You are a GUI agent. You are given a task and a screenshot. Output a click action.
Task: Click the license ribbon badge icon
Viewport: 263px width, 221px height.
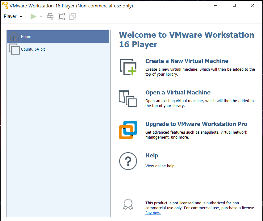pyautogui.click(x=128, y=205)
